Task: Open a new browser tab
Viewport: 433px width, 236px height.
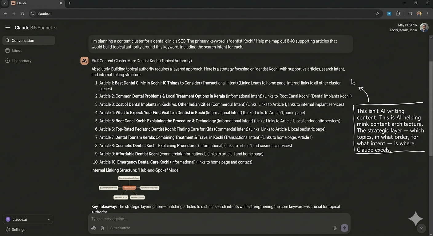Action: coord(70,3)
